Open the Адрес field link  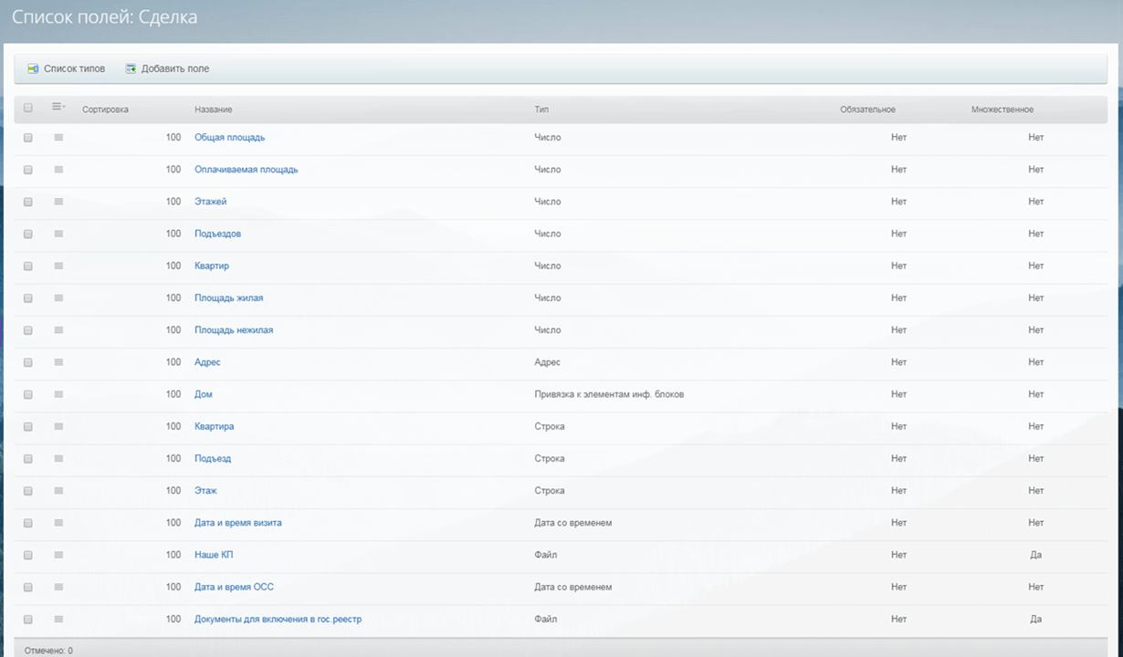click(x=207, y=362)
